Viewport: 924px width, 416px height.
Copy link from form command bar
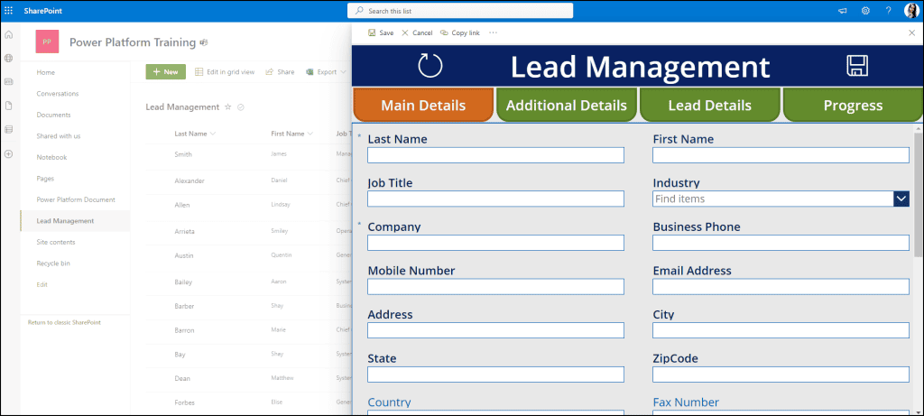(459, 33)
